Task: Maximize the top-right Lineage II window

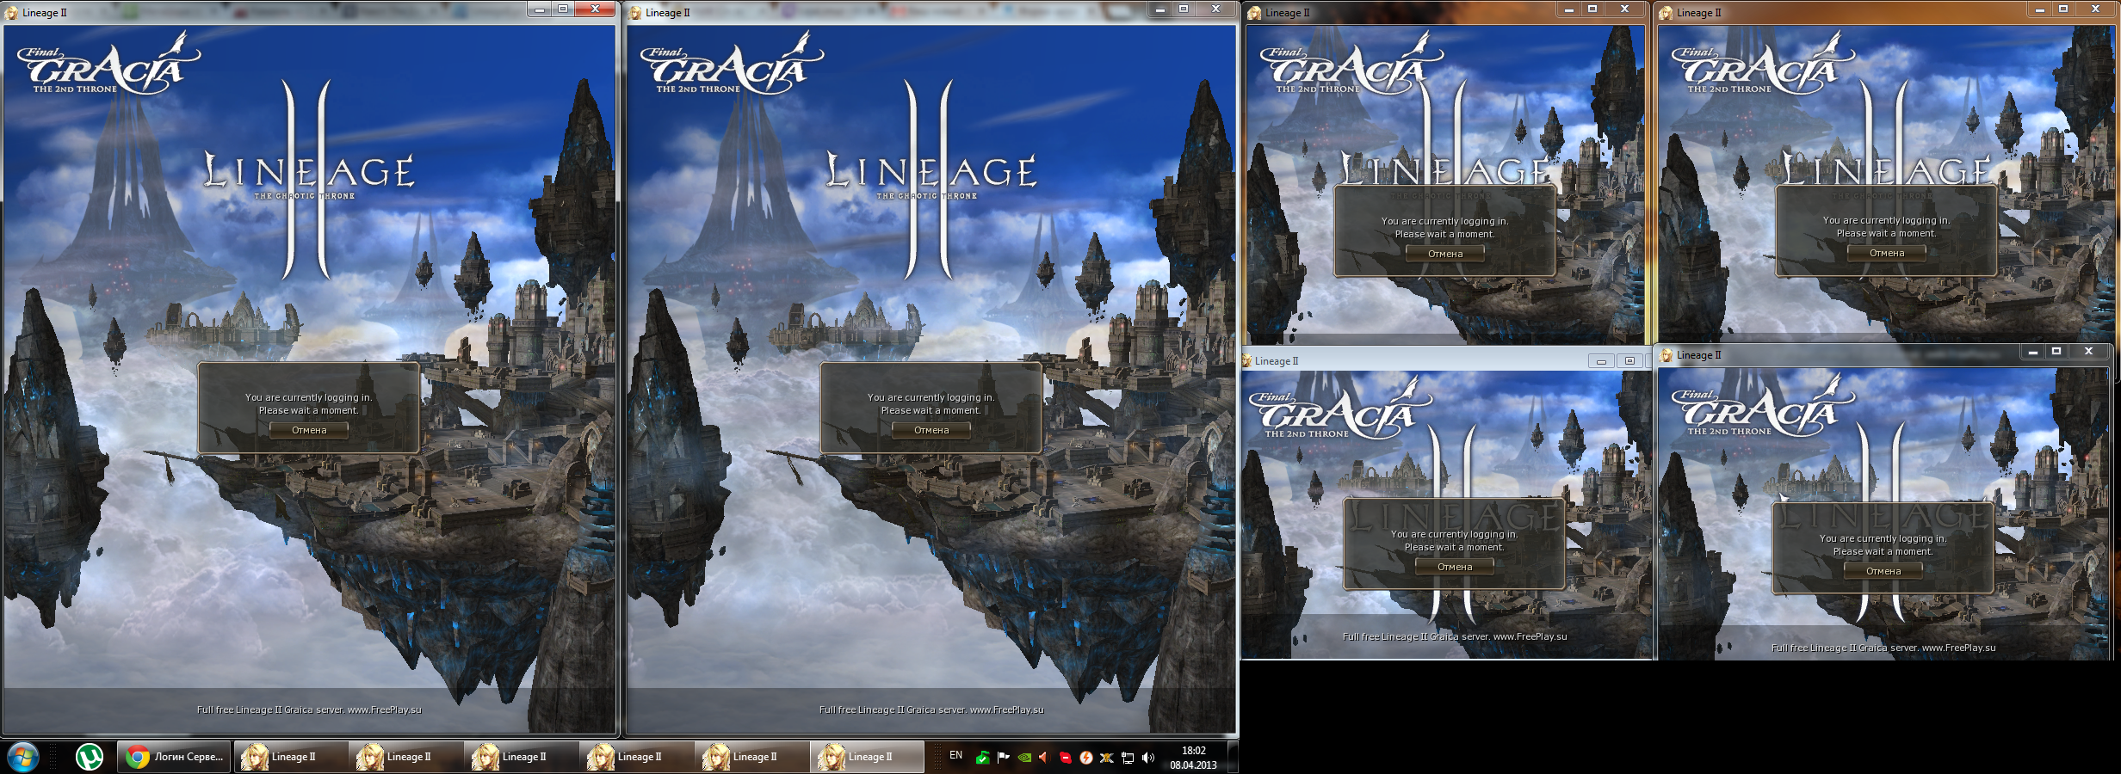Action: pyautogui.click(x=2063, y=9)
